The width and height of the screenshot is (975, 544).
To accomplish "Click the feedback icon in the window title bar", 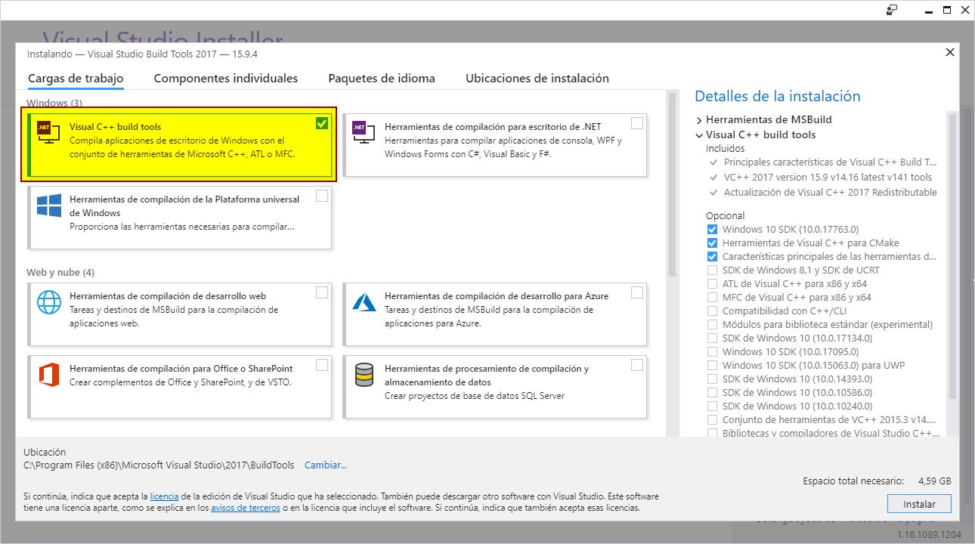I will [892, 10].
